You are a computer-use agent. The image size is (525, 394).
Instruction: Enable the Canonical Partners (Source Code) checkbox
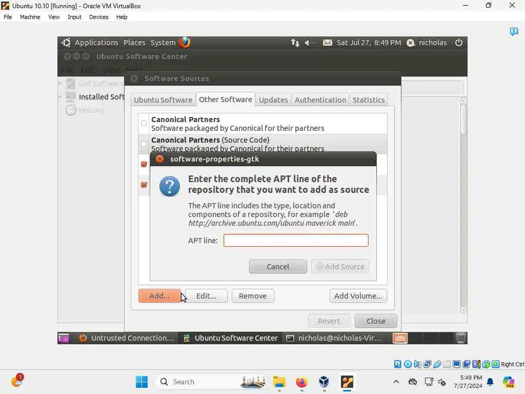pyautogui.click(x=144, y=144)
